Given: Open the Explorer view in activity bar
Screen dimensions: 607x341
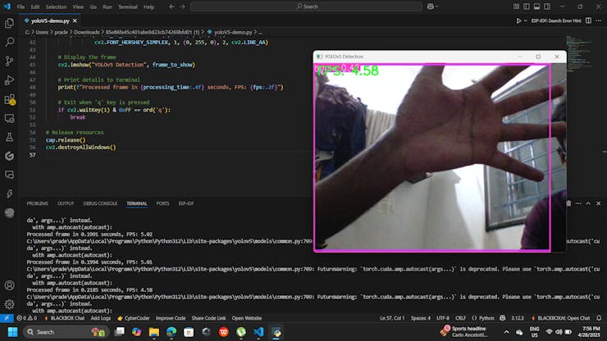Looking at the screenshot, I should click(9, 23).
